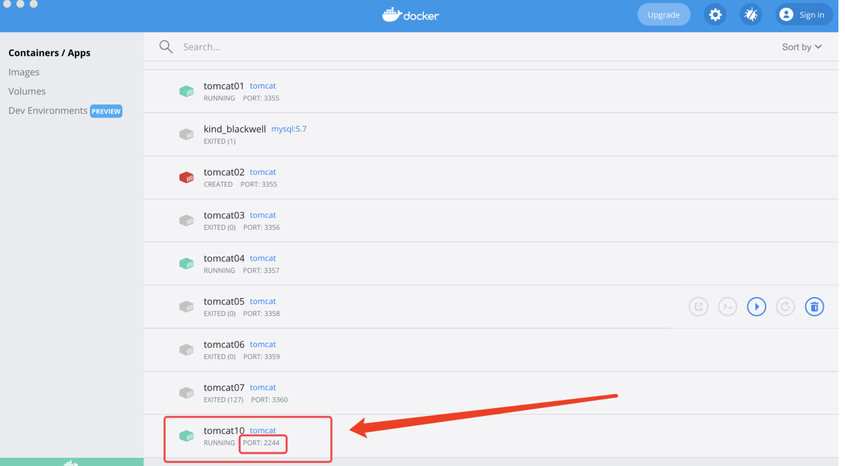The height and width of the screenshot is (466, 845).
Task: Open CLI terminal for tomcat05
Action: [727, 307]
